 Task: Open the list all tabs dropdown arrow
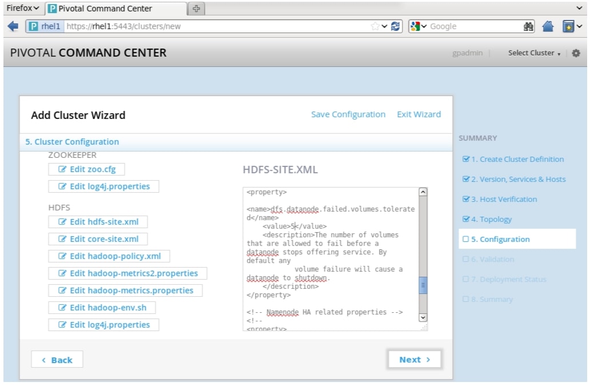click(x=579, y=8)
